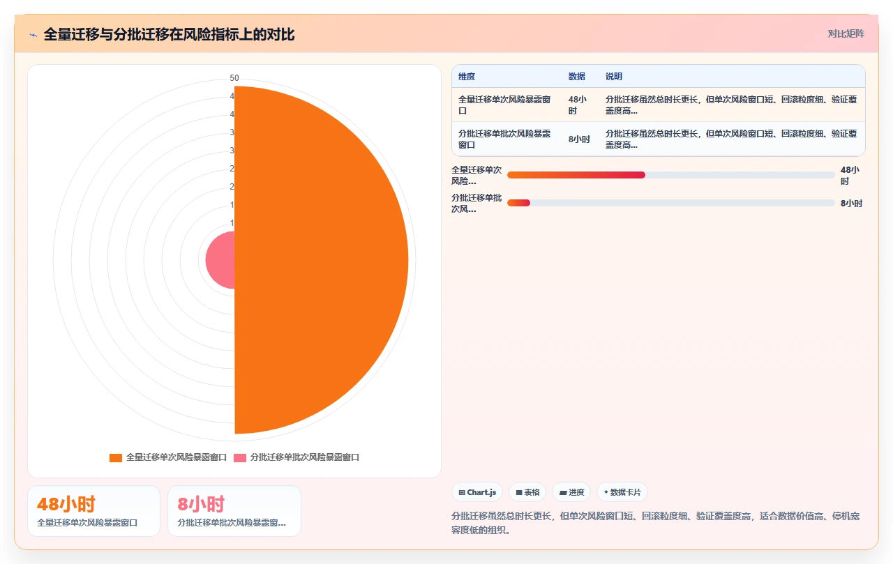The width and height of the screenshot is (893, 564).
Task: Click the 分批迁移 progress bar
Action: pos(671,203)
